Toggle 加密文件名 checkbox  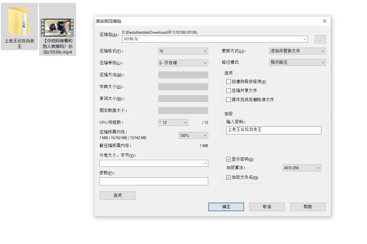(228, 177)
